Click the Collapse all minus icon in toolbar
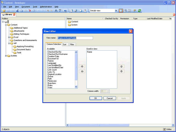The image size is (176, 132). (51, 11)
